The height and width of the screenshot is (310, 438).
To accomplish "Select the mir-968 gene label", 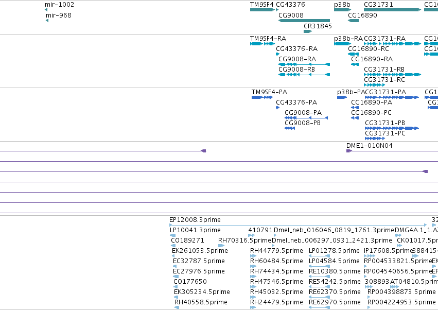I will (x=59, y=15).
